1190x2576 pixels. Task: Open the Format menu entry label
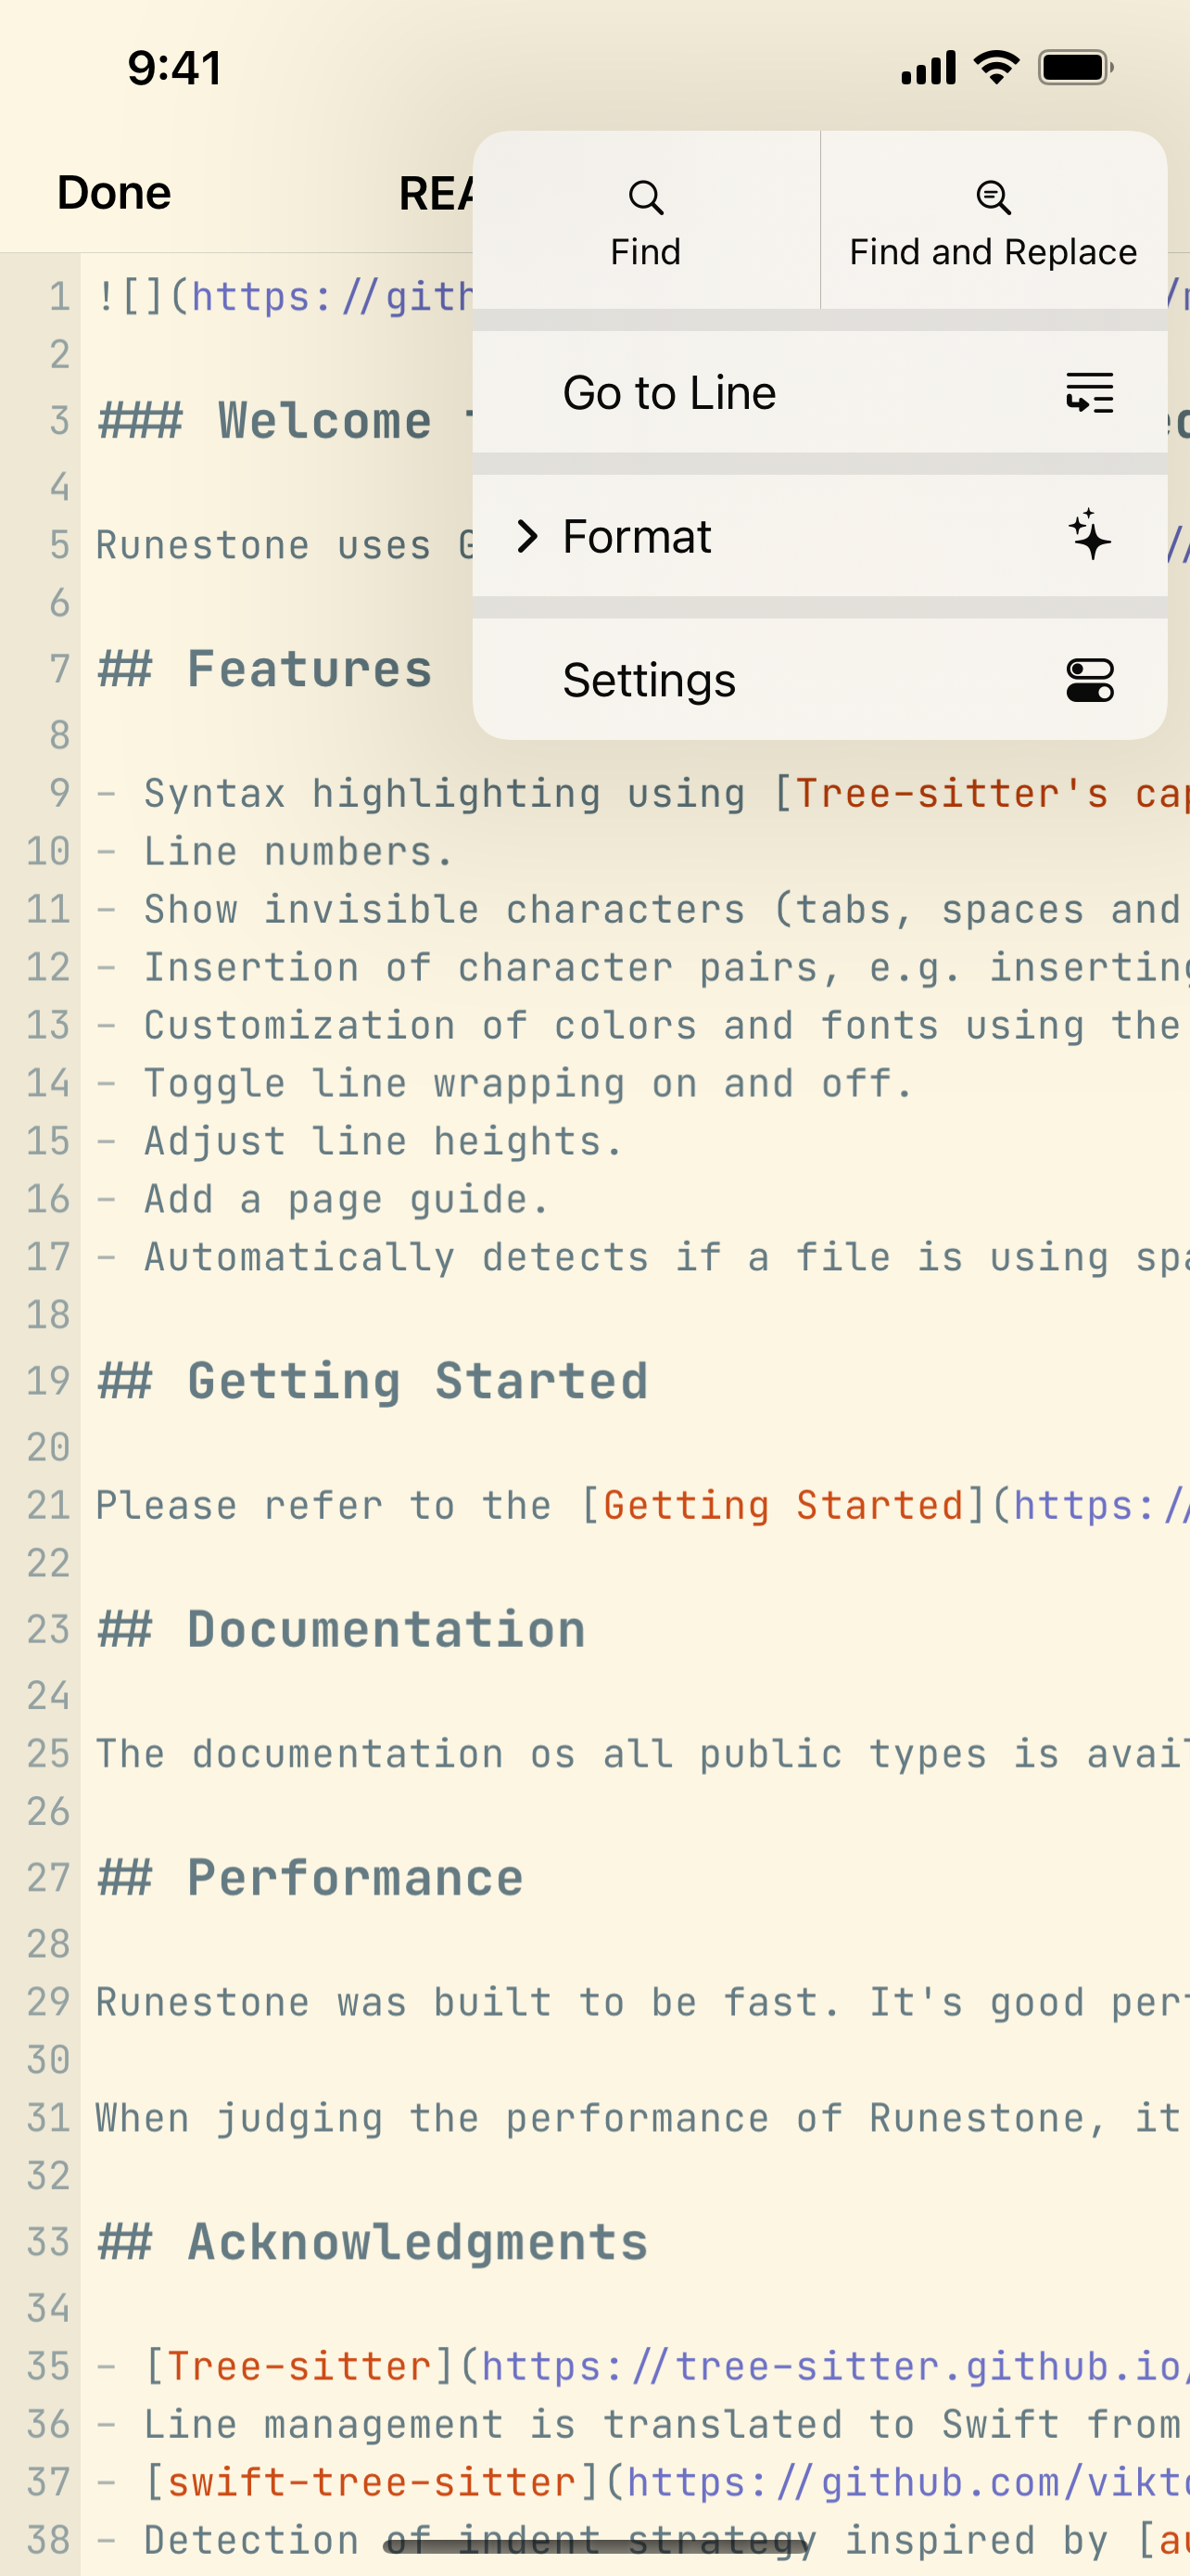point(637,536)
